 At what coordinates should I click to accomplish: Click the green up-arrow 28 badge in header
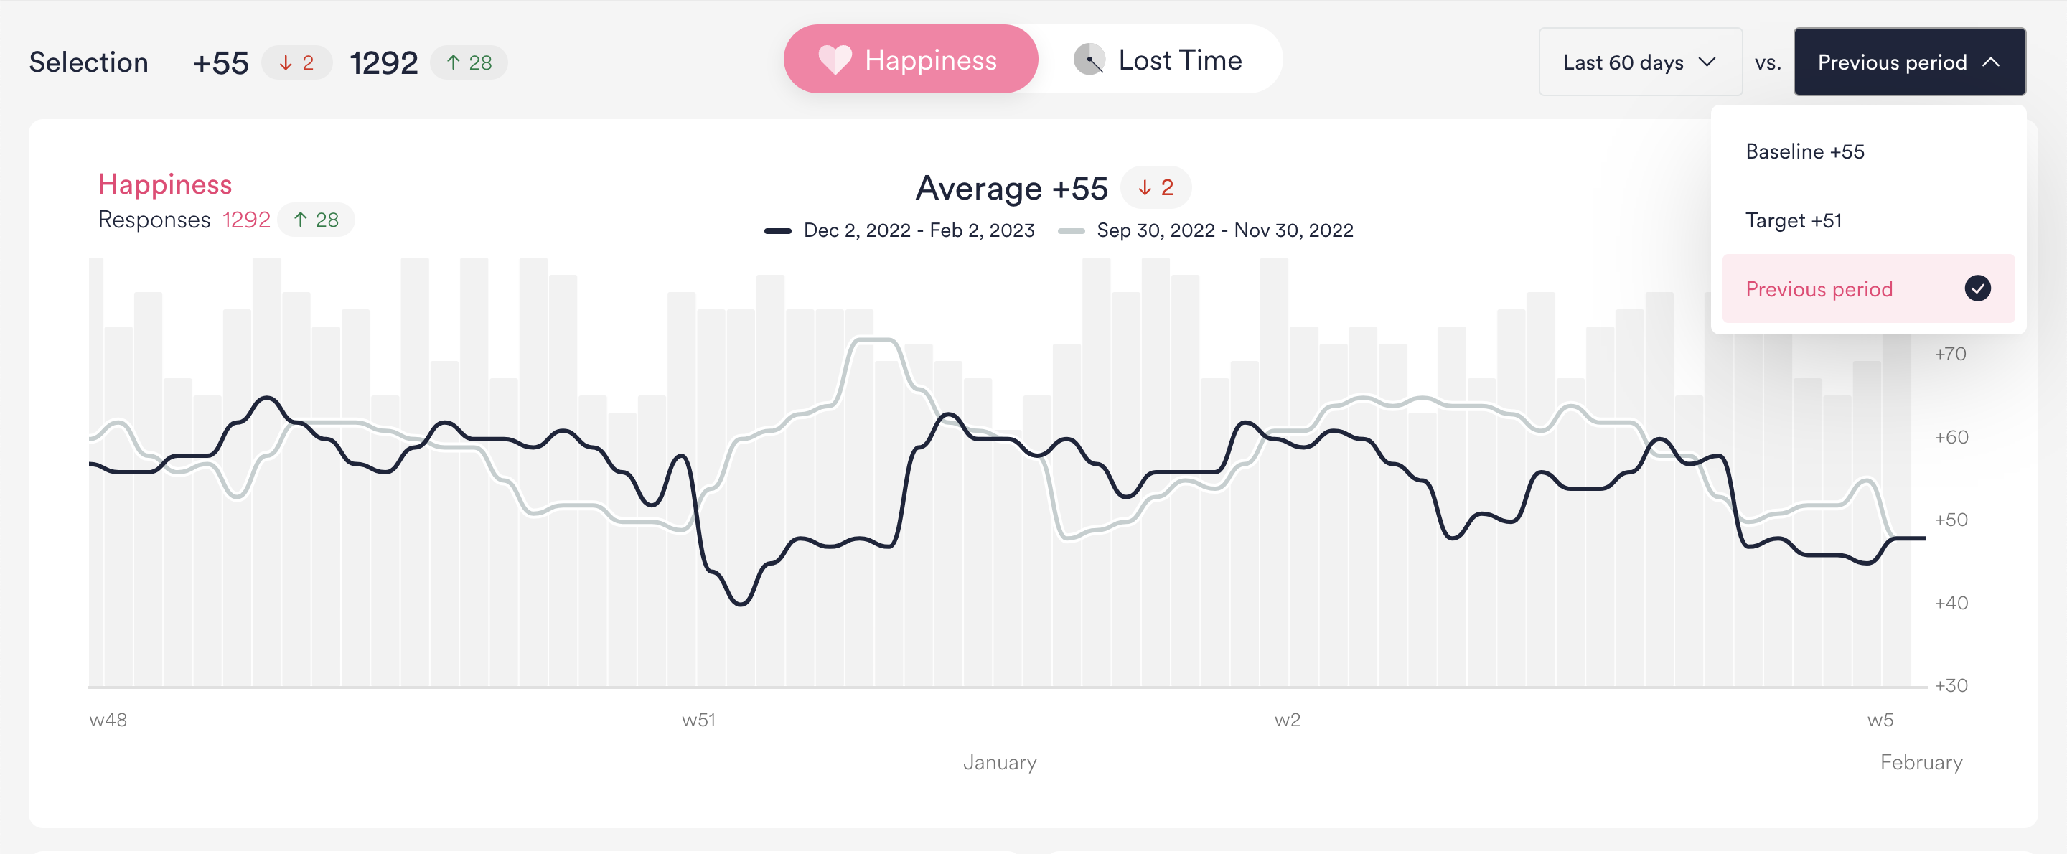[x=469, y=62]
